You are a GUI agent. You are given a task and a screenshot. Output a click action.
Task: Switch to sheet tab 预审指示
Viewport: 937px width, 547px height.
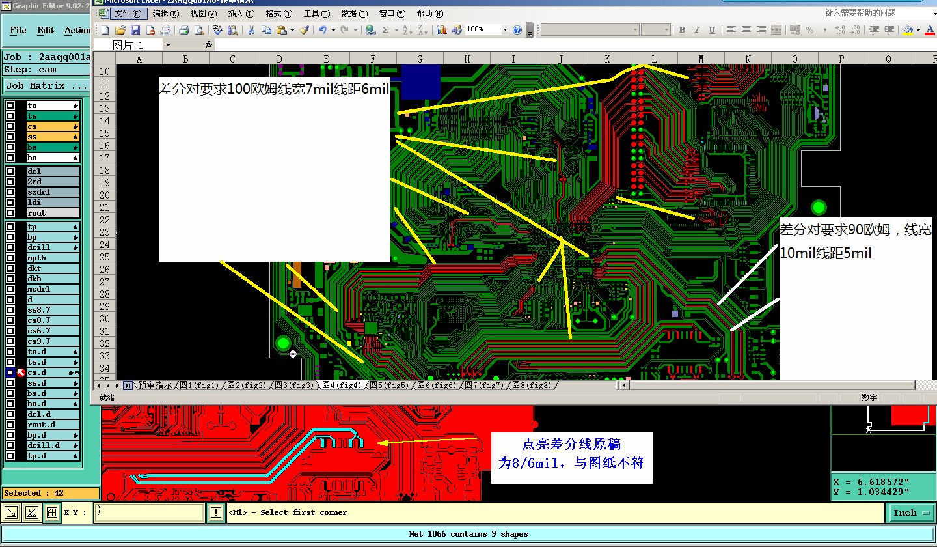coord(156,386)
